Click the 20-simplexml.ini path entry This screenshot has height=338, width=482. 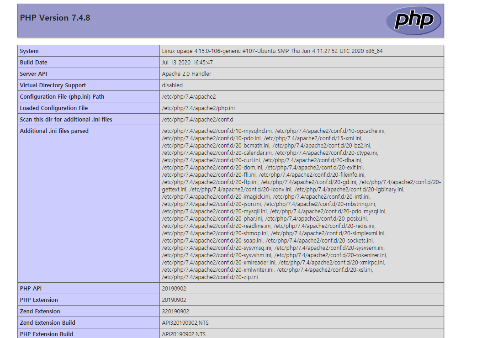pyautogui.click(x=328, y=233)
